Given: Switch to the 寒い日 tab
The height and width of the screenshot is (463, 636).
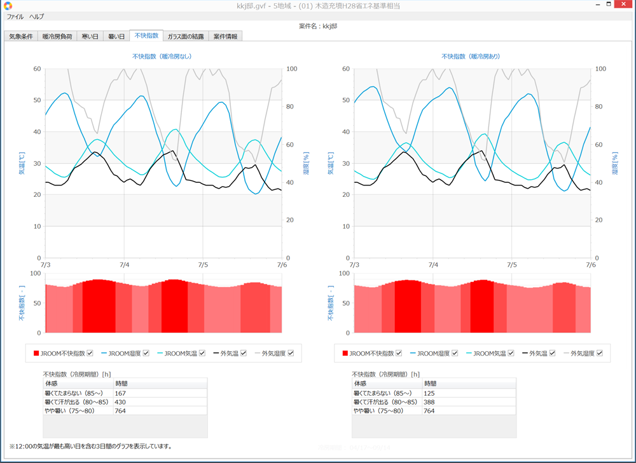Looking at the screenshot, I should 90,36.
